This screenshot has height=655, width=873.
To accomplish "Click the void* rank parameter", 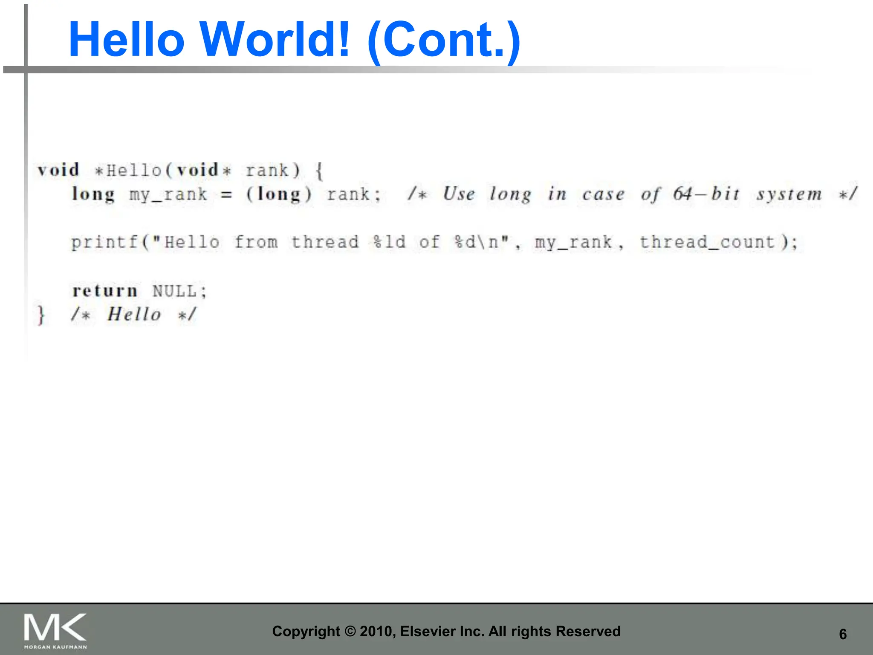I will pos(233,171).
